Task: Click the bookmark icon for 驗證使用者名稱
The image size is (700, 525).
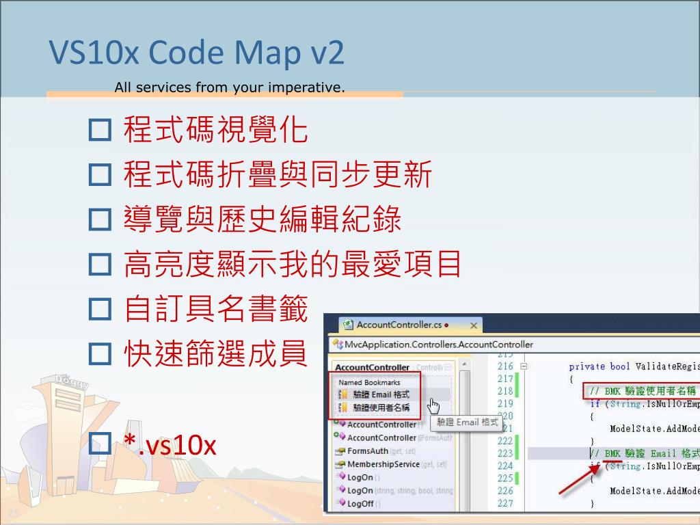Action: pyautogui.click(x=343, y=407)
